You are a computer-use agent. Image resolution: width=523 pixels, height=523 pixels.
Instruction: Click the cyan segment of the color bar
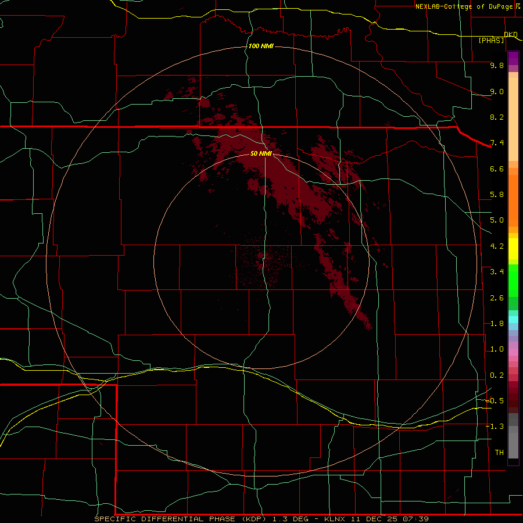pos(513,320)
